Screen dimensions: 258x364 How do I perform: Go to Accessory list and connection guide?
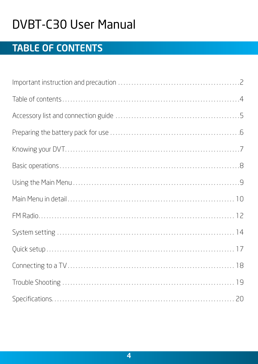click(63, 116)
